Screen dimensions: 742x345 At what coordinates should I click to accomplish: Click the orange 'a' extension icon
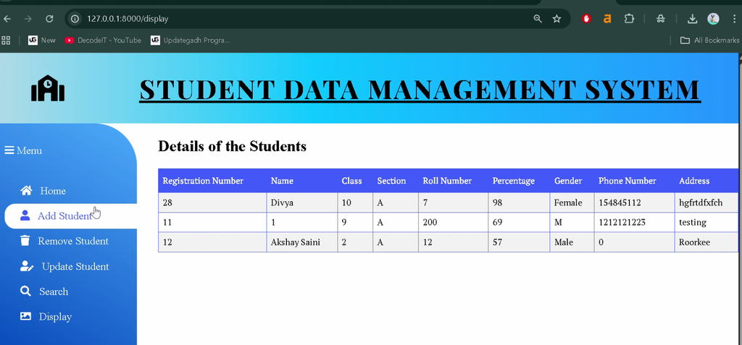[x=608, y=19]
